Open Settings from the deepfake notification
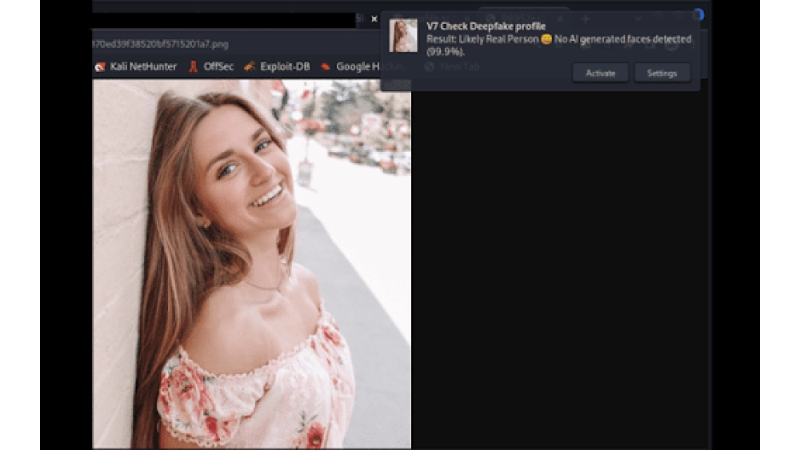800x450 pixels. (662, 73)
